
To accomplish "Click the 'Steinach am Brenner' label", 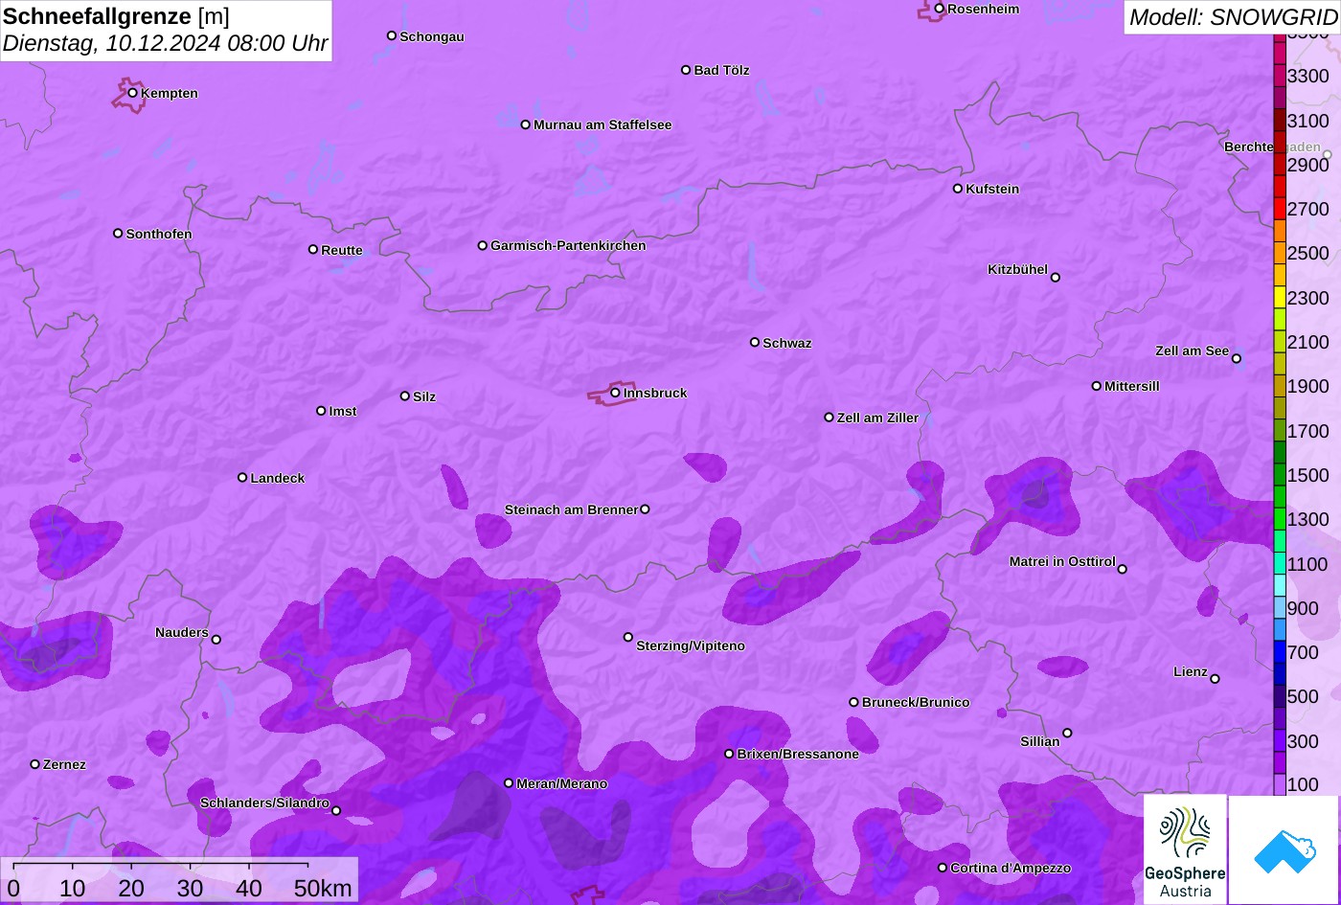I will (x=571, y=509).
